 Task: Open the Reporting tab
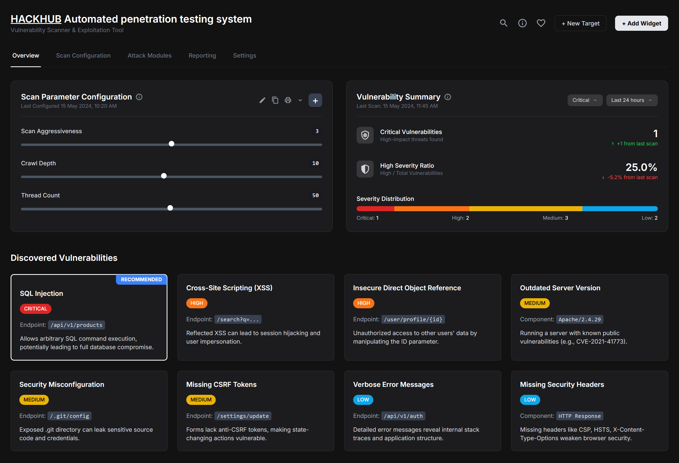coord(202,55)
